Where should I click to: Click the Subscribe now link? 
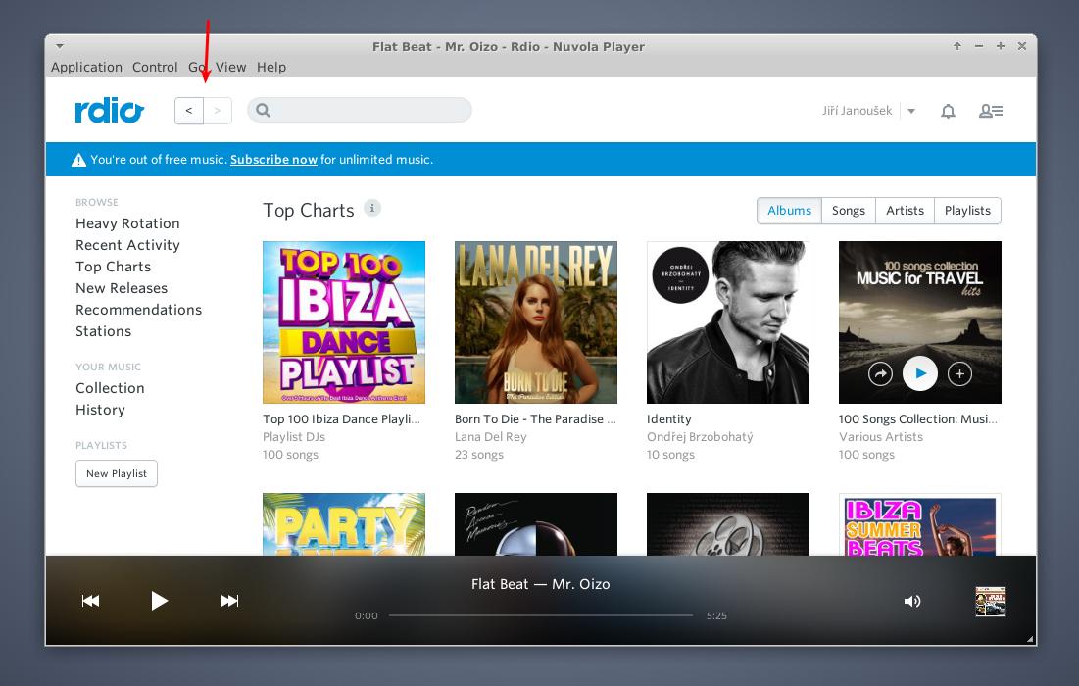(273, 159)
